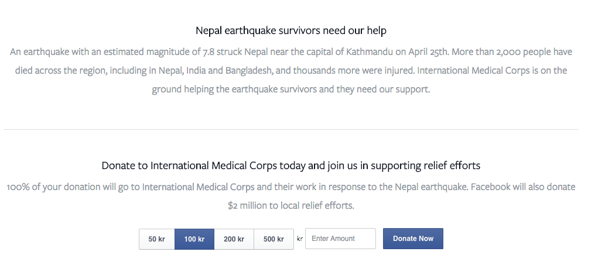Click the line 'ground helping the earthquake survivors'
Viewport: 605px width, 269px height.
pyautogui.click(x=291, y=90)
